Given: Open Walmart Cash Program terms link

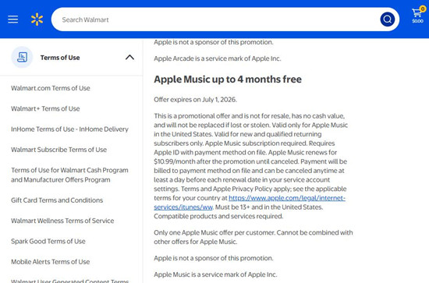Looking at the screenshot, I should point(69,175).
